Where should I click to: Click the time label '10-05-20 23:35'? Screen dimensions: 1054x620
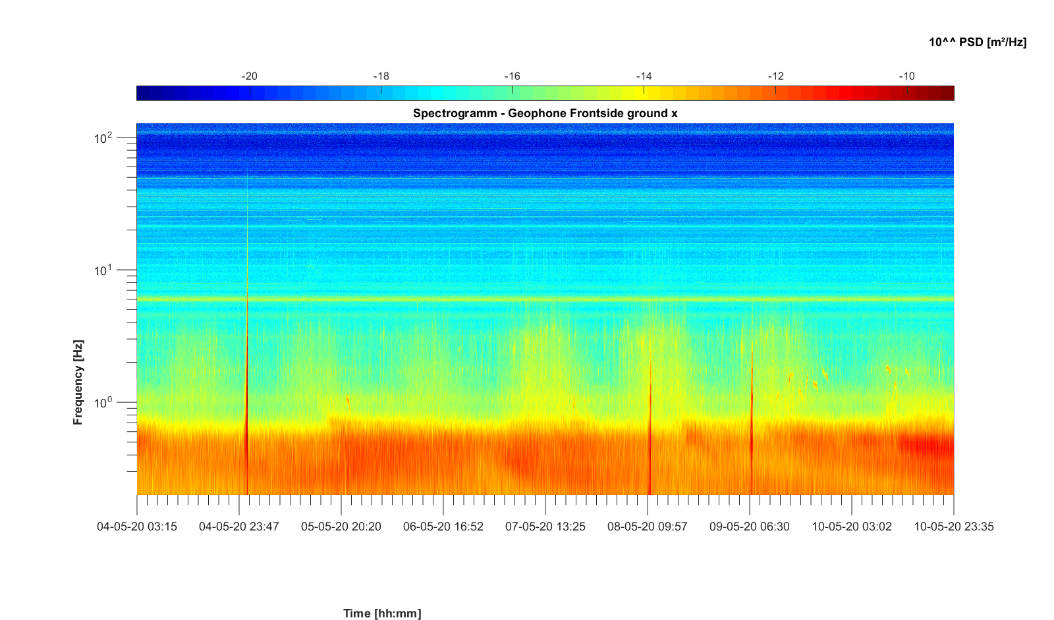click(954, 527)
